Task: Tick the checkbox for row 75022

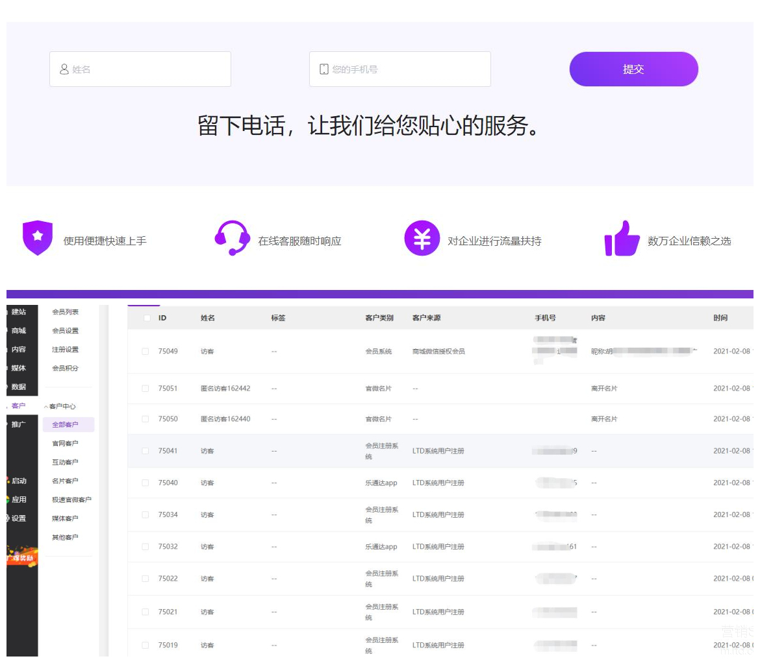Action: [146, 579]
